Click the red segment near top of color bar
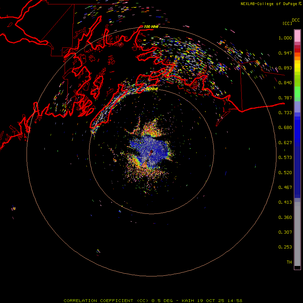Screen dimensions: 303x303 [297, 50]
